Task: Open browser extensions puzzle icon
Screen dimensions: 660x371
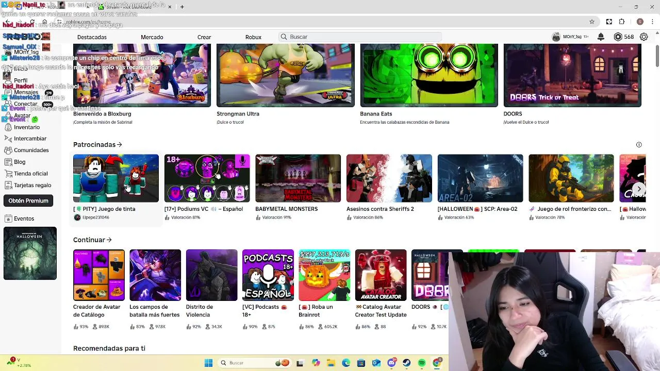Action: [x=622, y=22]
